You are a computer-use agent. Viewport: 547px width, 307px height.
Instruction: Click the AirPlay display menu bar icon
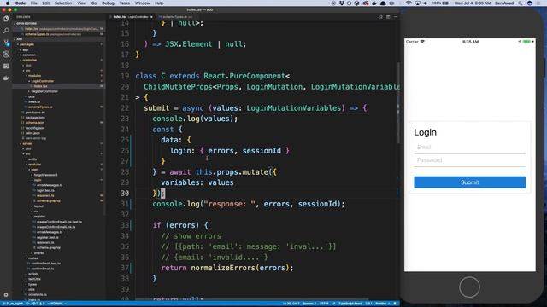417,3
